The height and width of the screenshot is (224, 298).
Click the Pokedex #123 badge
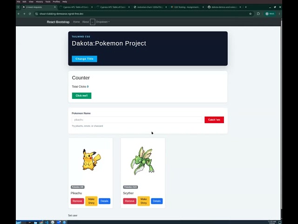(130, 187)
